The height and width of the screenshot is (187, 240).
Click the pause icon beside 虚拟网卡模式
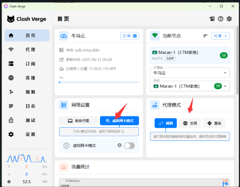66,146
